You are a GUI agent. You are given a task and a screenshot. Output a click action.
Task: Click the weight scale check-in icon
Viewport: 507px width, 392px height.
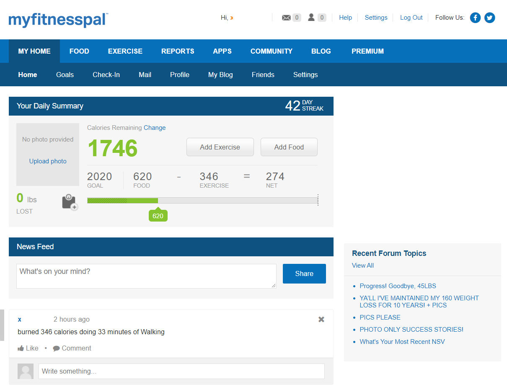(70, 202)
